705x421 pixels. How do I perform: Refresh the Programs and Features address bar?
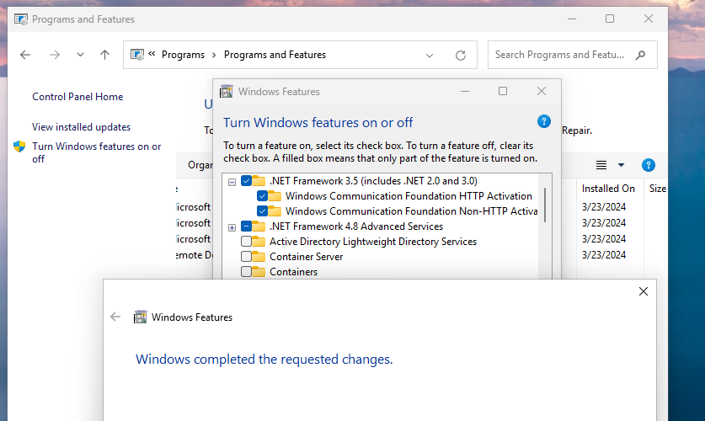click(x=461, y=56)
